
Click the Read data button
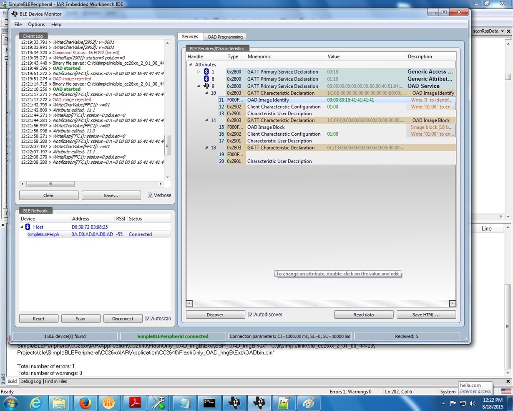point(364,315)
